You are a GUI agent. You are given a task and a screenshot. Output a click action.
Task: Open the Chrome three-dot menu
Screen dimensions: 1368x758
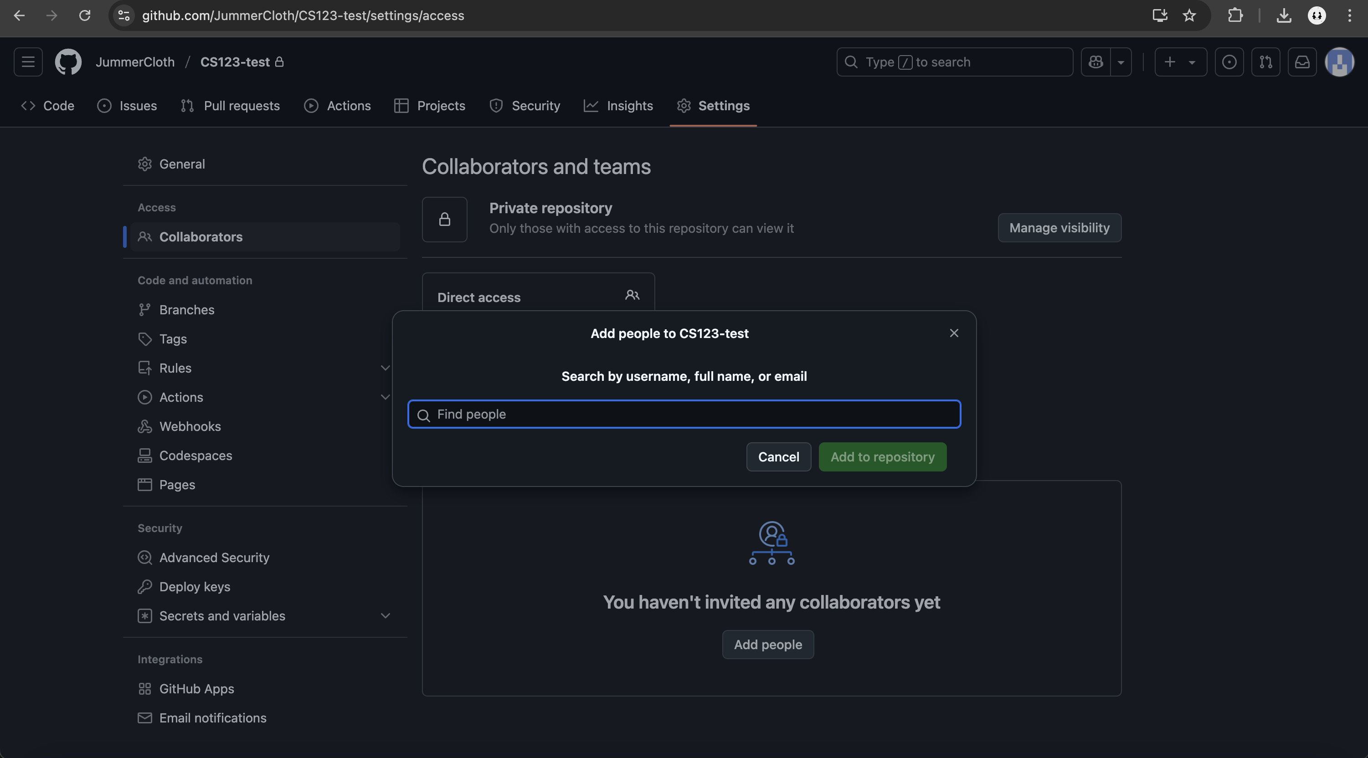pyautogui.click(x=1349, y=15)
